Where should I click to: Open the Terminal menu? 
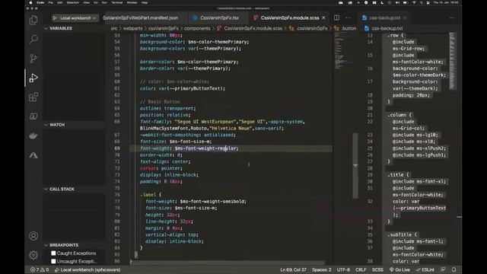pos(116,2)
